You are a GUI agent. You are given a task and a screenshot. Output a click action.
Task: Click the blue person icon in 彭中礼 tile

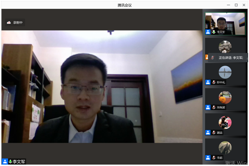[x=208, y=82]
